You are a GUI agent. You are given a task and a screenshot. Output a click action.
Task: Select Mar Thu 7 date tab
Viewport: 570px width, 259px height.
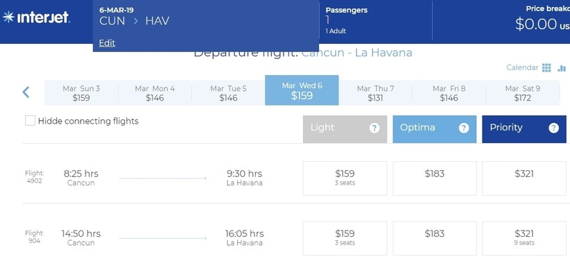coord(375,93)
